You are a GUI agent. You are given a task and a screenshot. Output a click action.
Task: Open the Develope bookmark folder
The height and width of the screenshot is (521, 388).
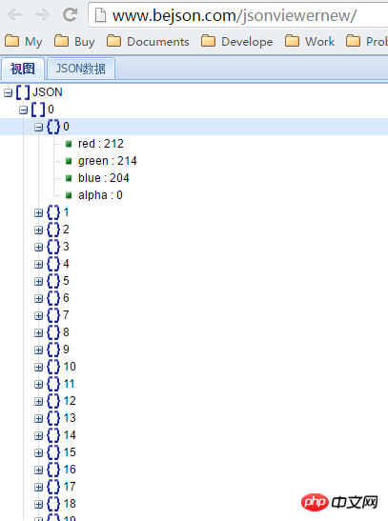point(237,42)
